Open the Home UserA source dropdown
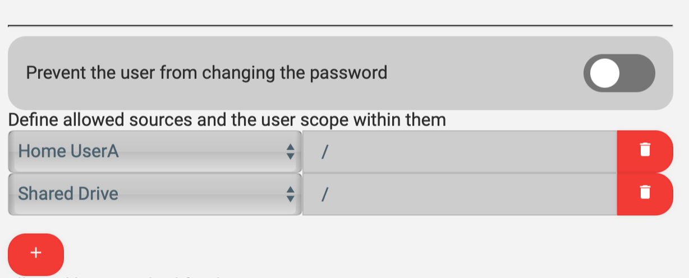 [154, 151]
